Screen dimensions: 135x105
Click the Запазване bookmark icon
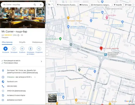(14, 49)
